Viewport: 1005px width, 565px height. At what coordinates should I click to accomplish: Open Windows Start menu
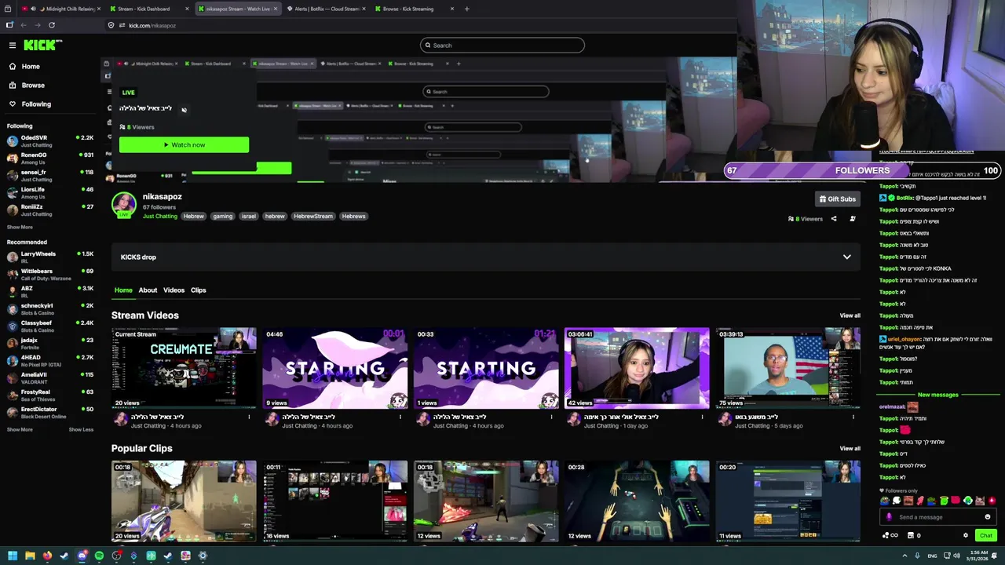pyautogui.click(x=13, y=556)
